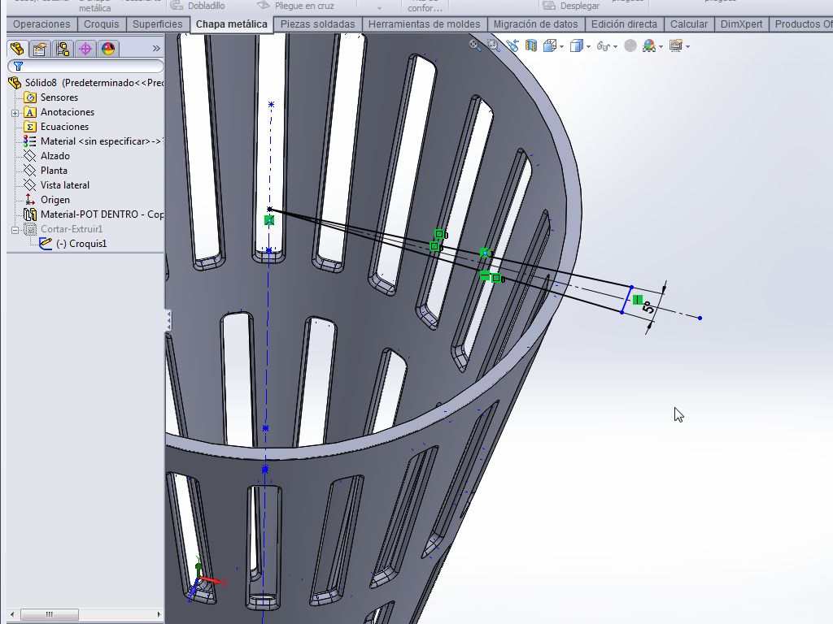Click Hide/Show items glasses icon

[x=603, y=46]
